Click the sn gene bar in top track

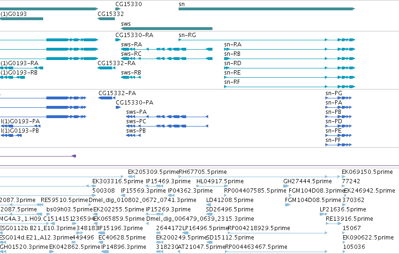[x=267, y=9]
